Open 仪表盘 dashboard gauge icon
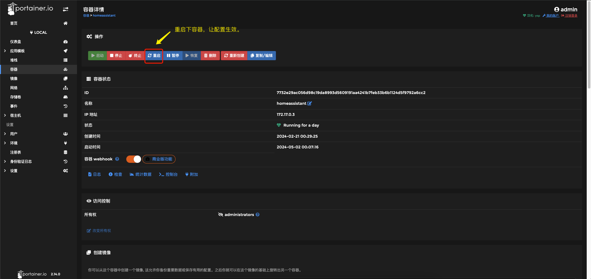The width and height of the screenshot is (591, 279). coord(65,42)
